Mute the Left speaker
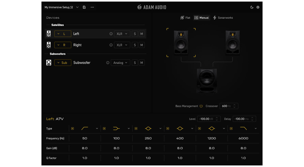 (x=142, y=34)
